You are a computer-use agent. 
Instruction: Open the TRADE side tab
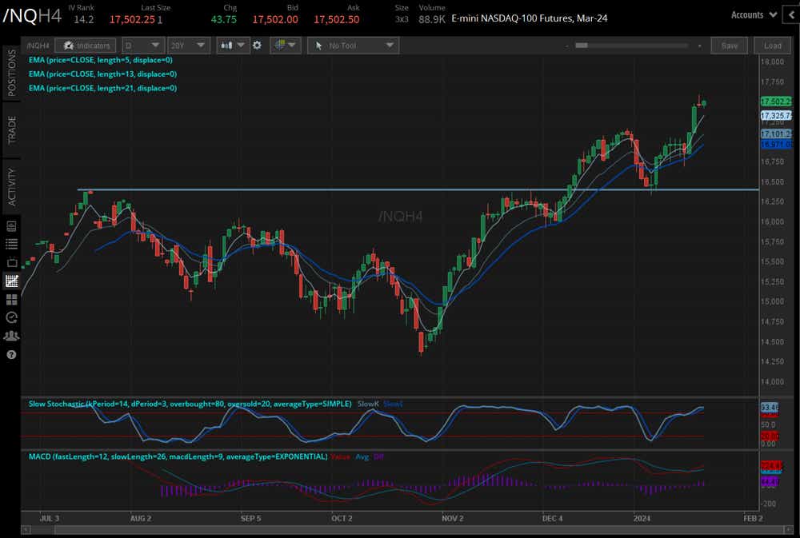tap(12, 130)
